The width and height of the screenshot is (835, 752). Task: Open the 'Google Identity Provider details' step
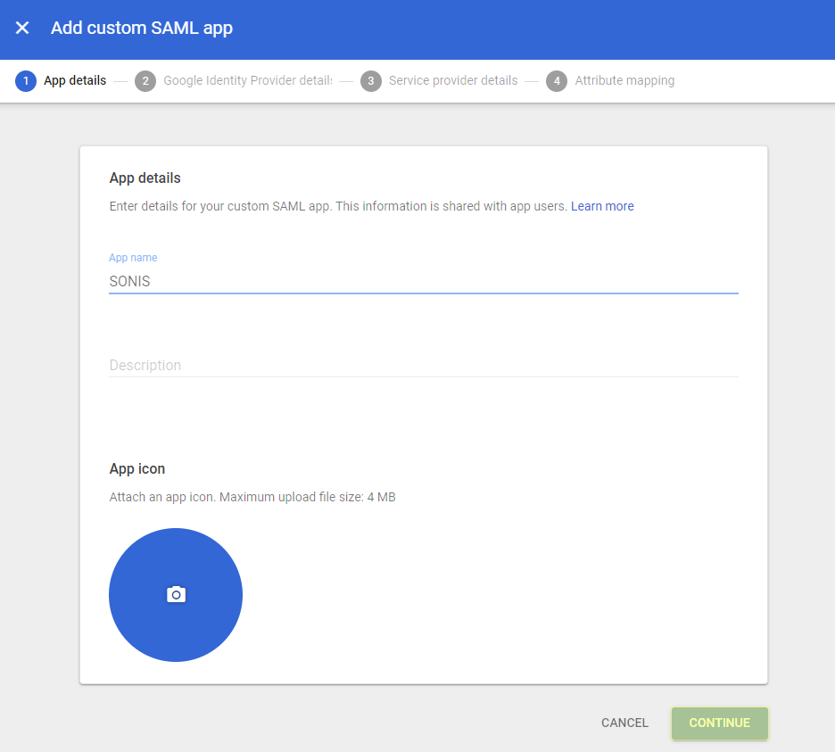pos(248,80)
